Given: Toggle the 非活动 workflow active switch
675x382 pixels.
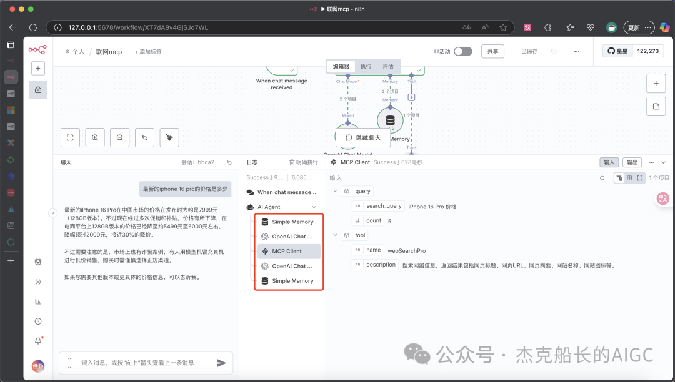Looking at the screenshot, I should tap(462, 51).
